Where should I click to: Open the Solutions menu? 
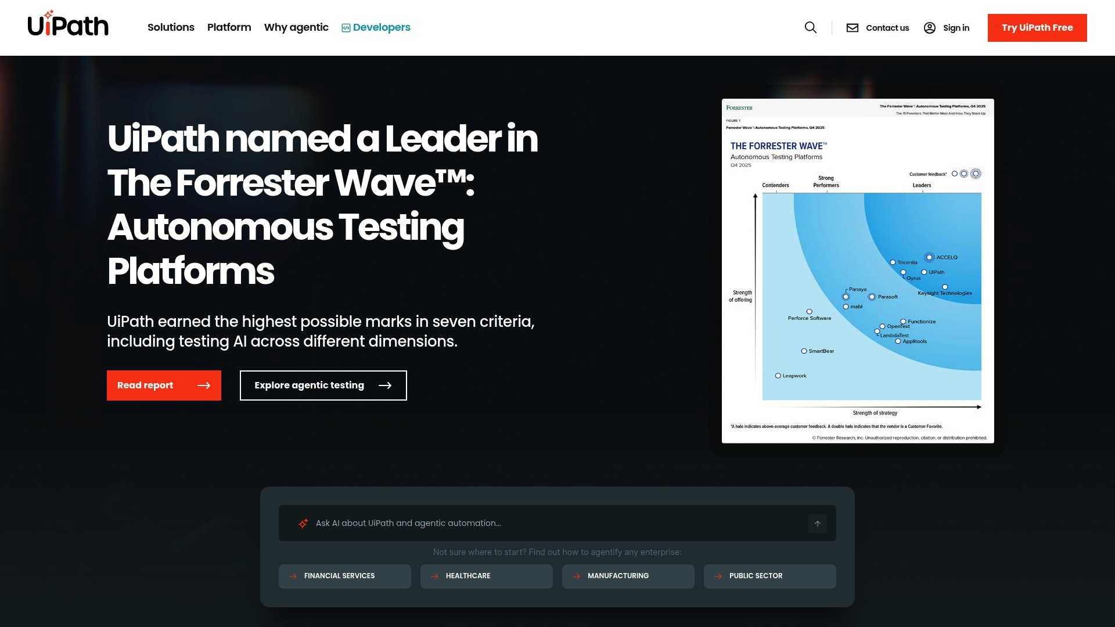tap(171, 27)
